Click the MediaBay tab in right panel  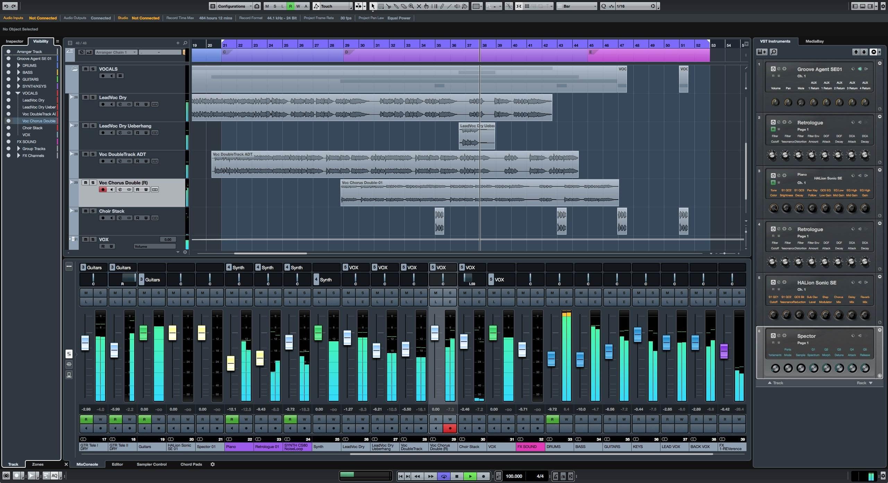[814, 41]
